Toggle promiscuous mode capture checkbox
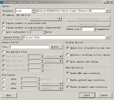Screen dimensions: 114x100 coord(4,23)
